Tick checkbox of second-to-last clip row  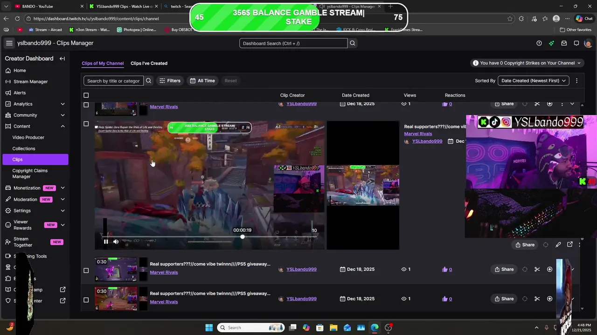(x=86, y=270)
